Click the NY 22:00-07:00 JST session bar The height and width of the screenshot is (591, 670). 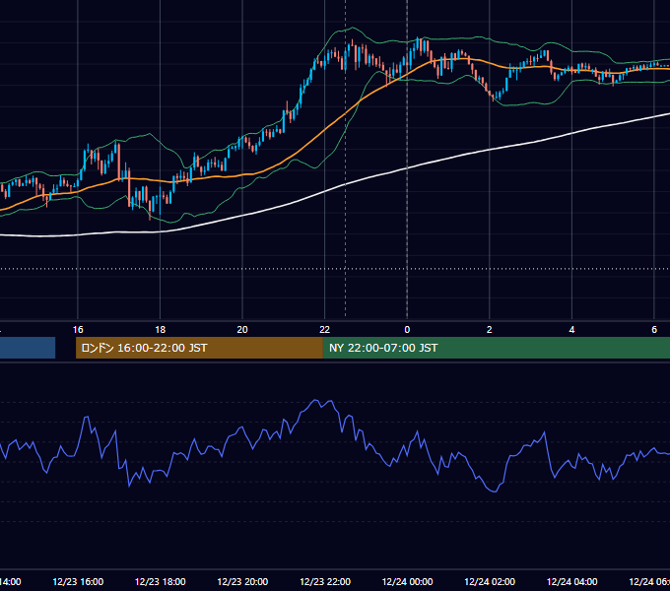coord(496,348)
